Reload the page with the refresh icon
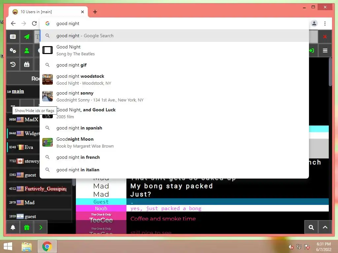The image size is (338, 253). click(x=34, y=23)
